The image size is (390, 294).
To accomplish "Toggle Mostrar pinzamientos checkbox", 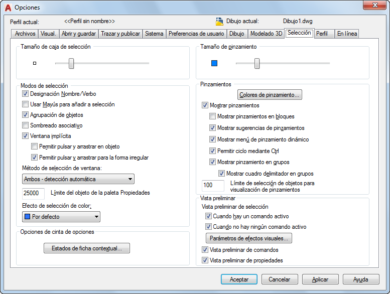I will [x=205, y=105].
